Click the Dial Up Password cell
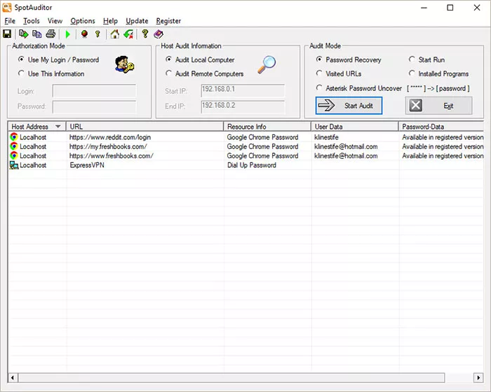491x392 pixels. click(251, 165)
